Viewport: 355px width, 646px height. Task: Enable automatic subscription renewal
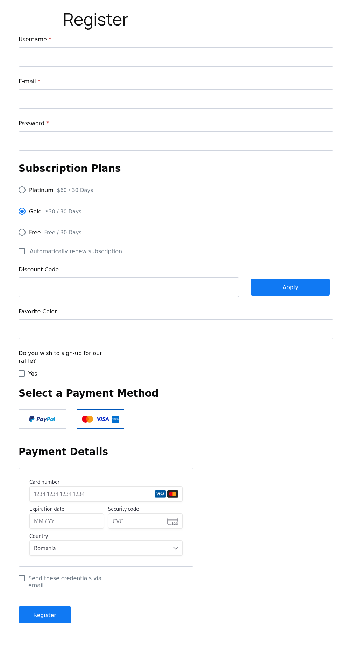22,251
